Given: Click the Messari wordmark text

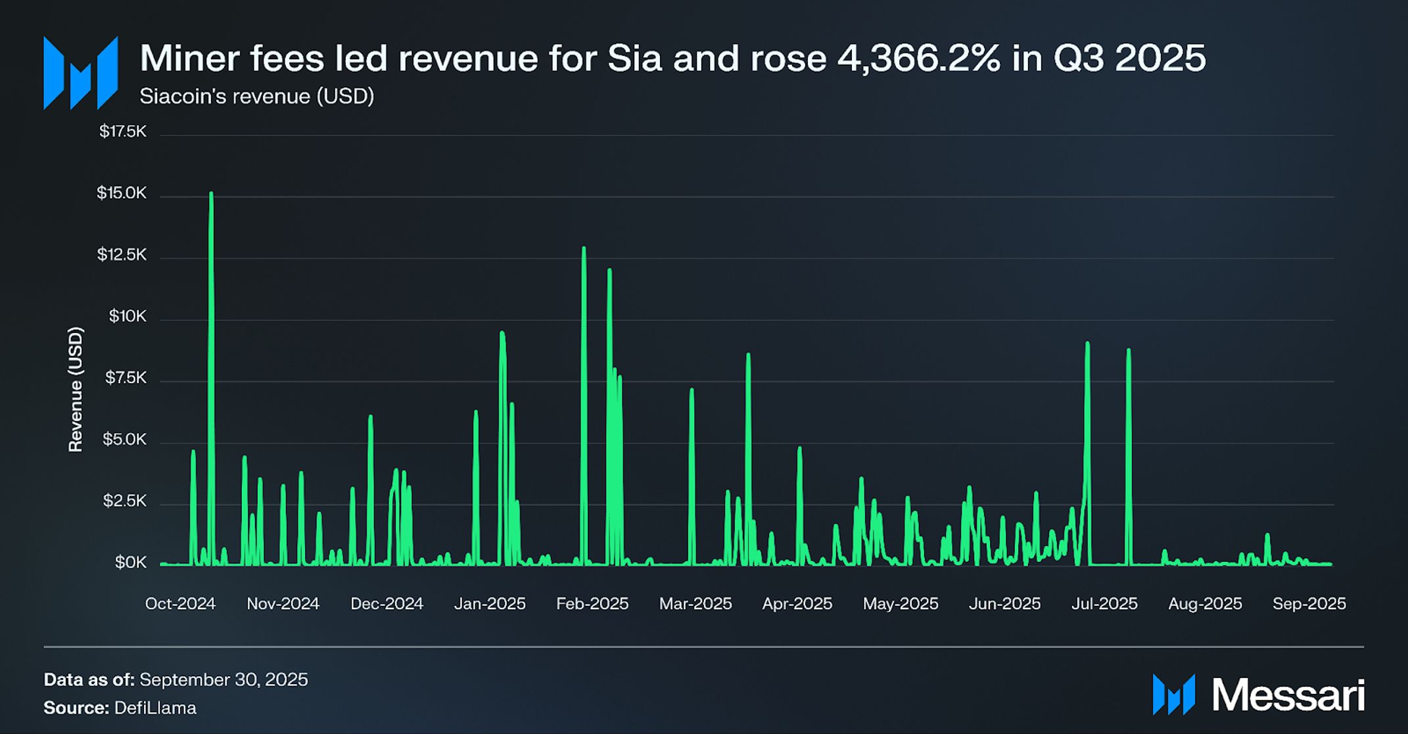Looking at the screenshot, I should pos(1288,695).
